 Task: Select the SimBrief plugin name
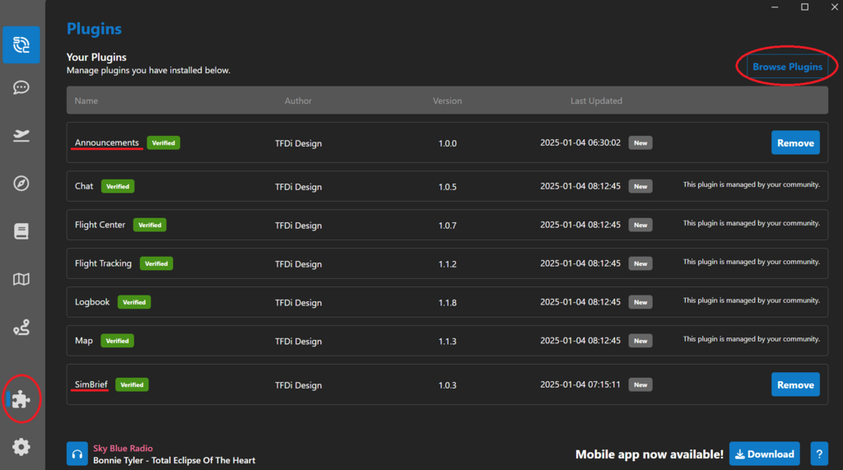coord(91,384)
